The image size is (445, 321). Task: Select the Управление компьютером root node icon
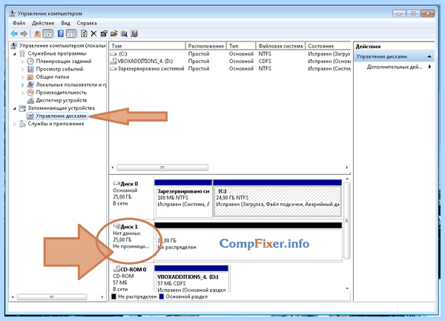click(13, 45)
